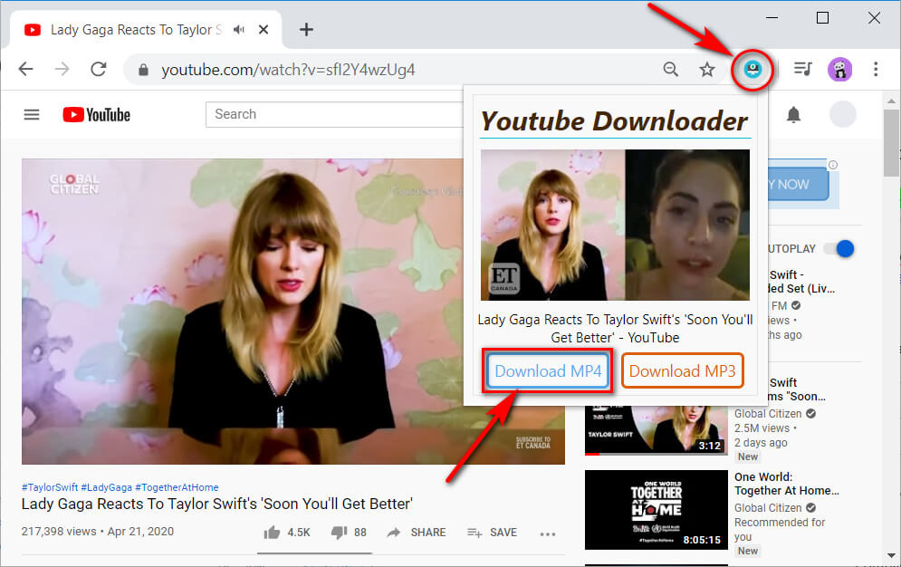Open YouTube notifications bell
The image size is (901, 567).
(793, 115)
